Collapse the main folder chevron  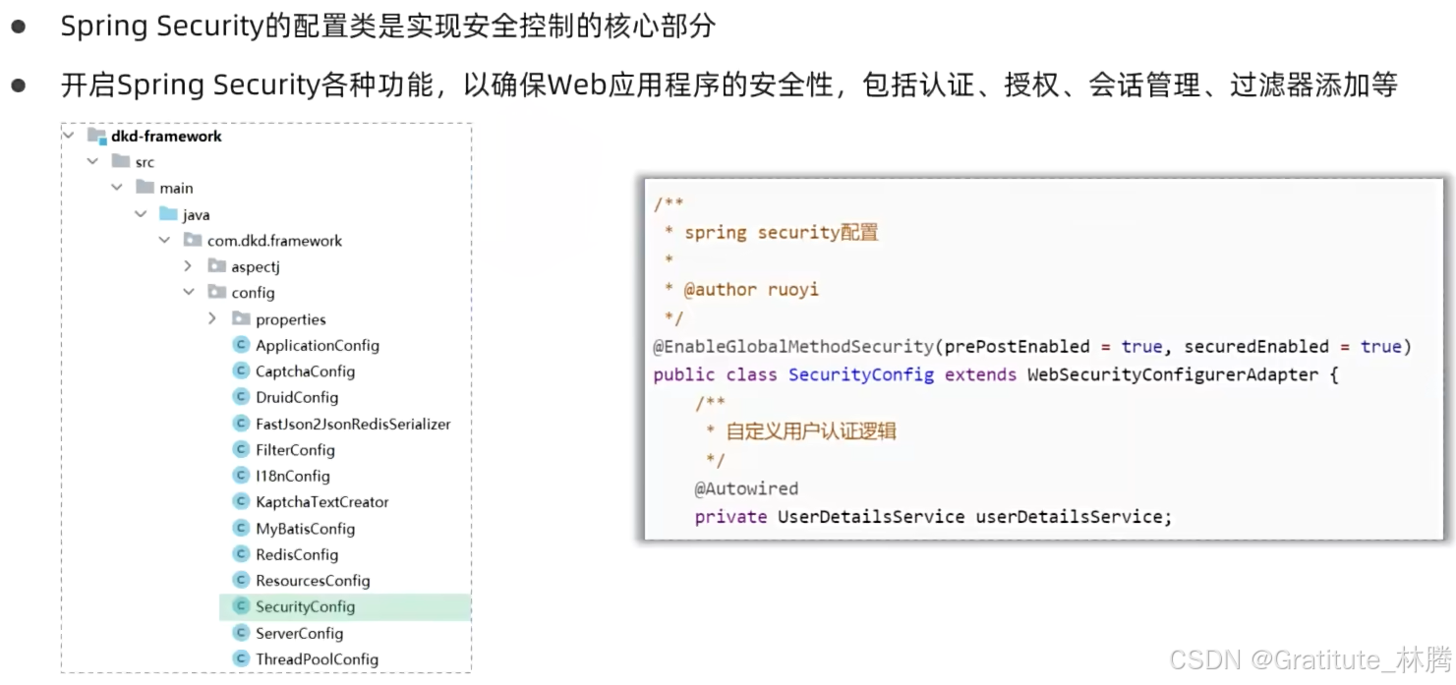click(x=117, y=188)
